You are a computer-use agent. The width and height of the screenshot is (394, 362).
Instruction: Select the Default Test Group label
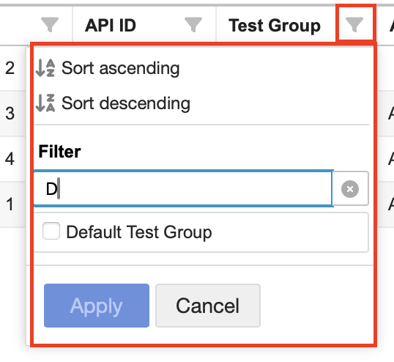139,232
